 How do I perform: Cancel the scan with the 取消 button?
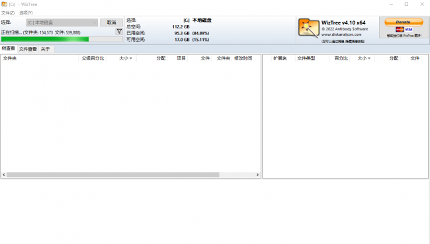point(111,22)
